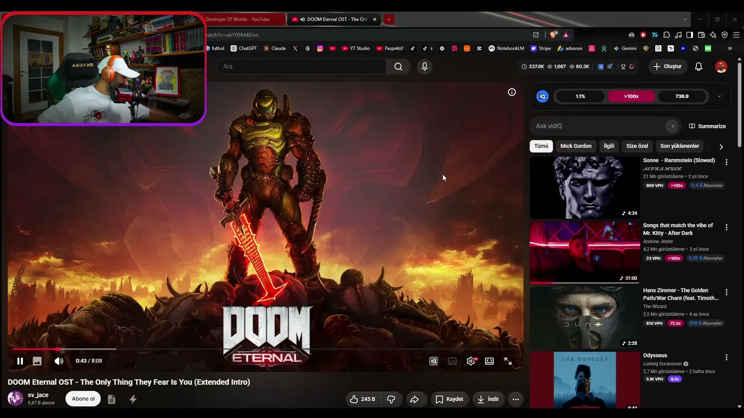Open the account avatar menu
This screenshot has width=744, height=418.
[721, 67]
